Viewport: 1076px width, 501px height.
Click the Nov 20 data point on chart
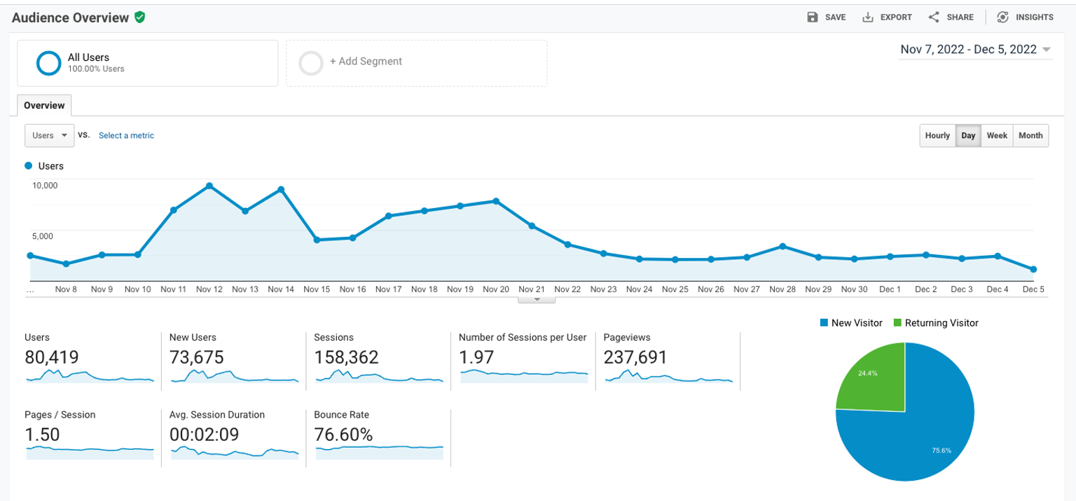pos(496,201)
